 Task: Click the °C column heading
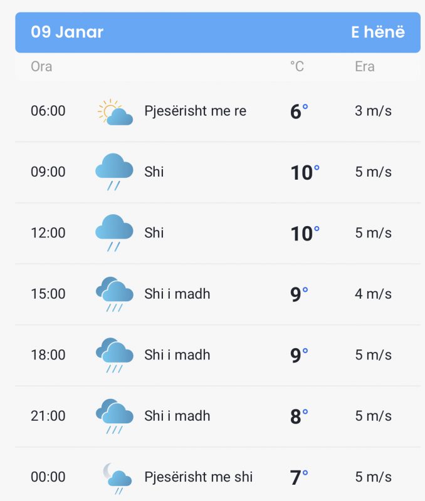pyautogui.click(x=297, y=66)
